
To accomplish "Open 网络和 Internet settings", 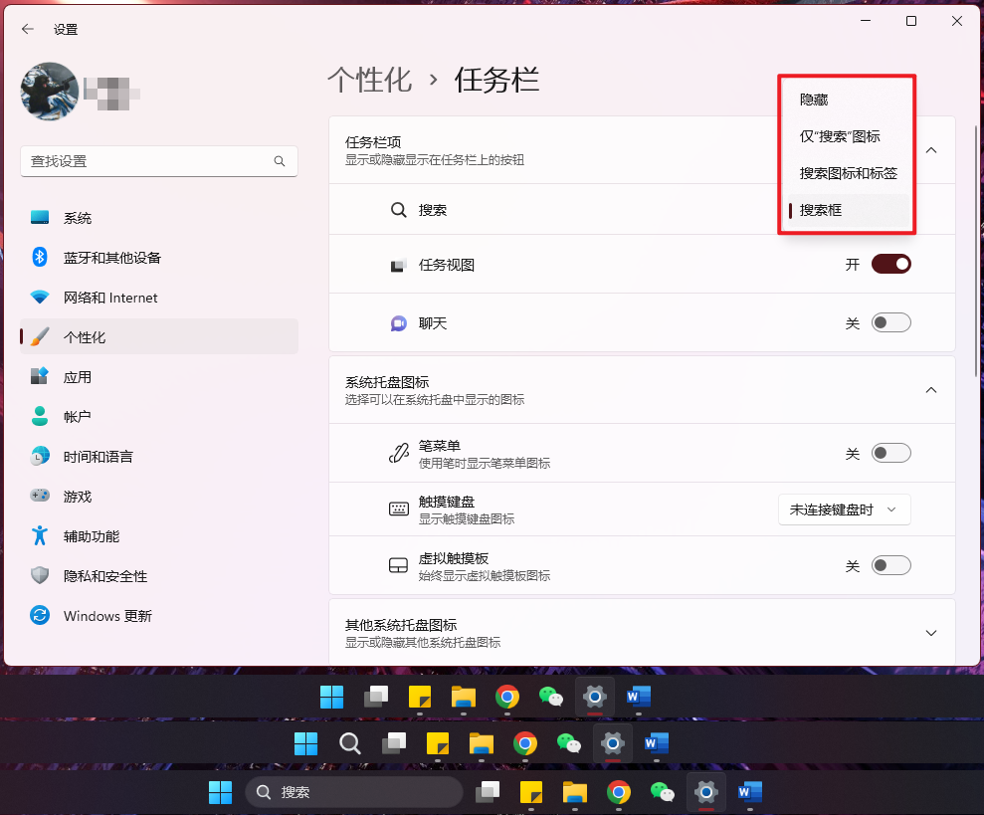I will click(x=109, y=297).
